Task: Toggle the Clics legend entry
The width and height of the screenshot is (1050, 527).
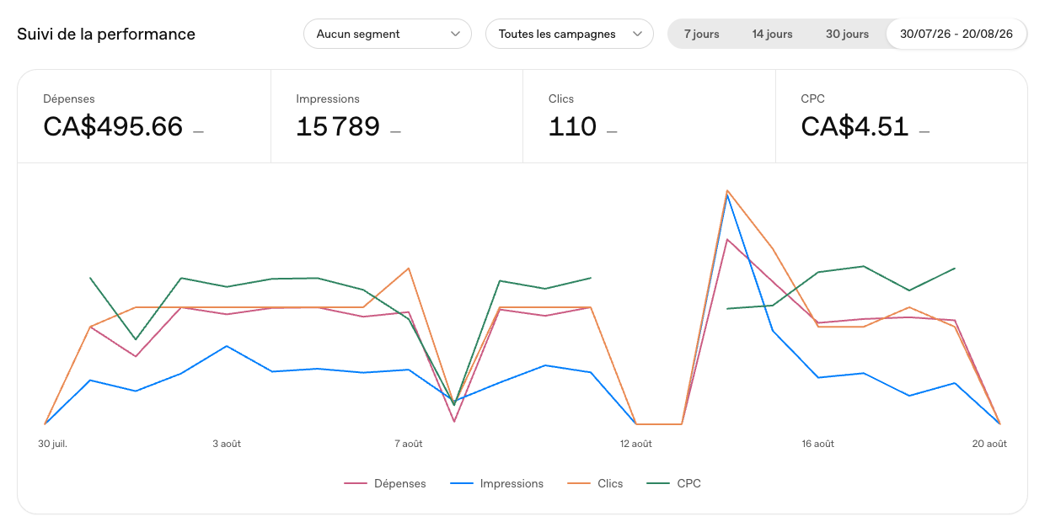Action: click(x=595, y=483)
